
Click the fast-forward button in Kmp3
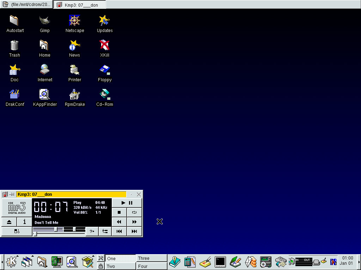(134, 222)
